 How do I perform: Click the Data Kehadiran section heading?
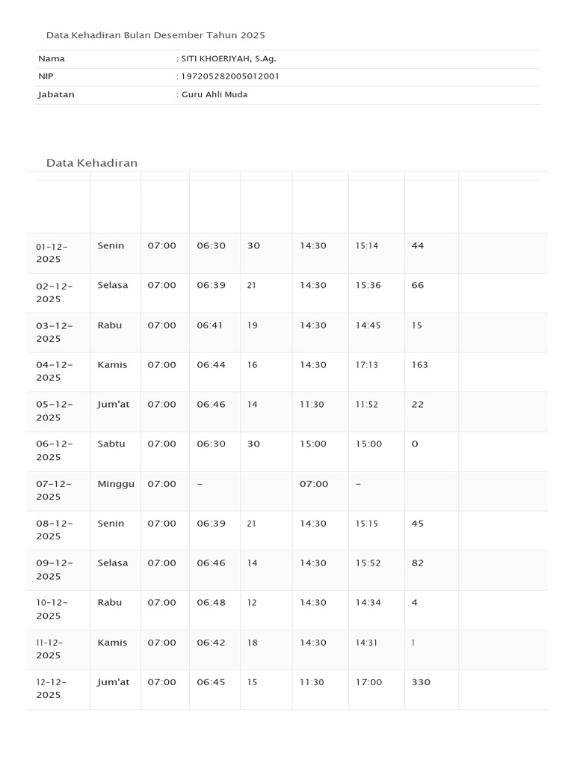[x=92, y=162]
